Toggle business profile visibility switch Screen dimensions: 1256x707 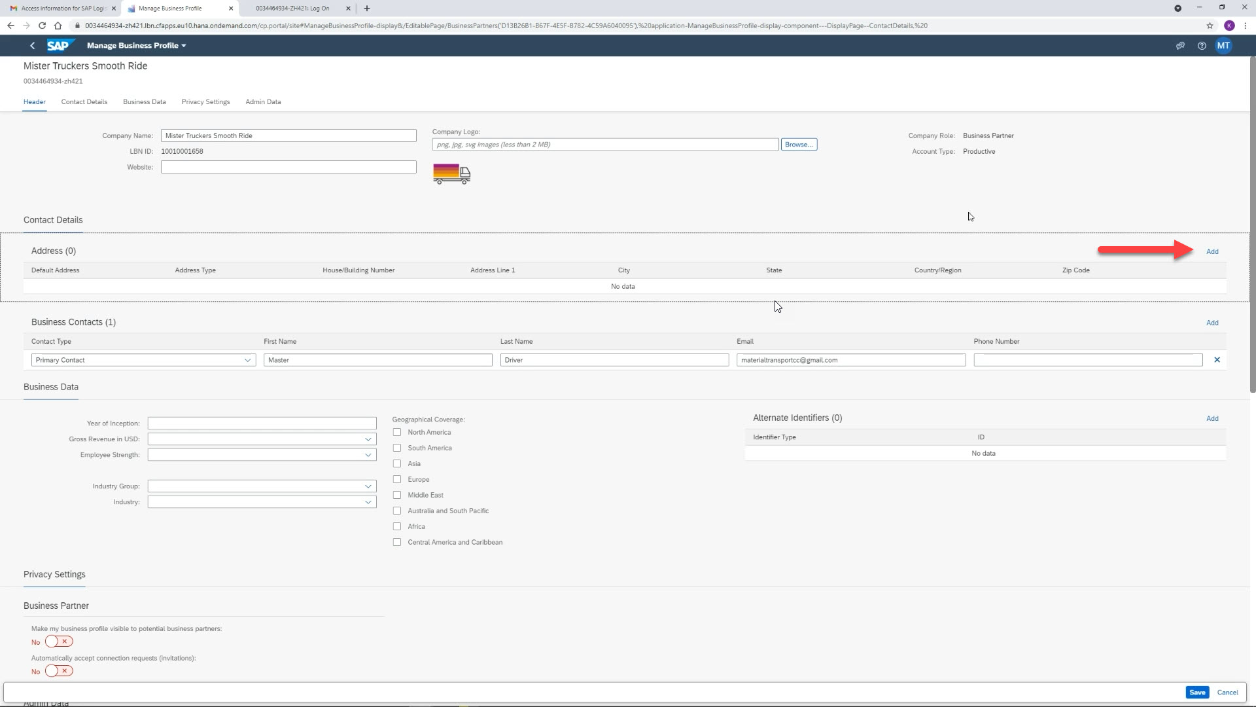click(x=59, y=642)
